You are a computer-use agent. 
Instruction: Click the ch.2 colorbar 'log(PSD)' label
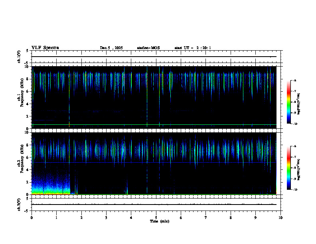298,169
